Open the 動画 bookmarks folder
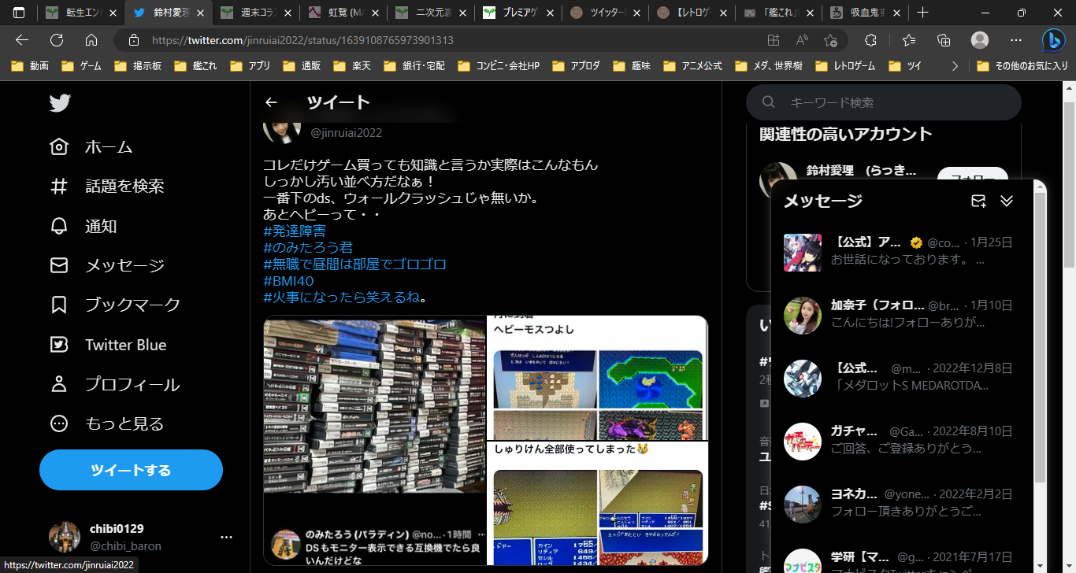The width and height of the screenshot is (1076, 573). (30, 66)
